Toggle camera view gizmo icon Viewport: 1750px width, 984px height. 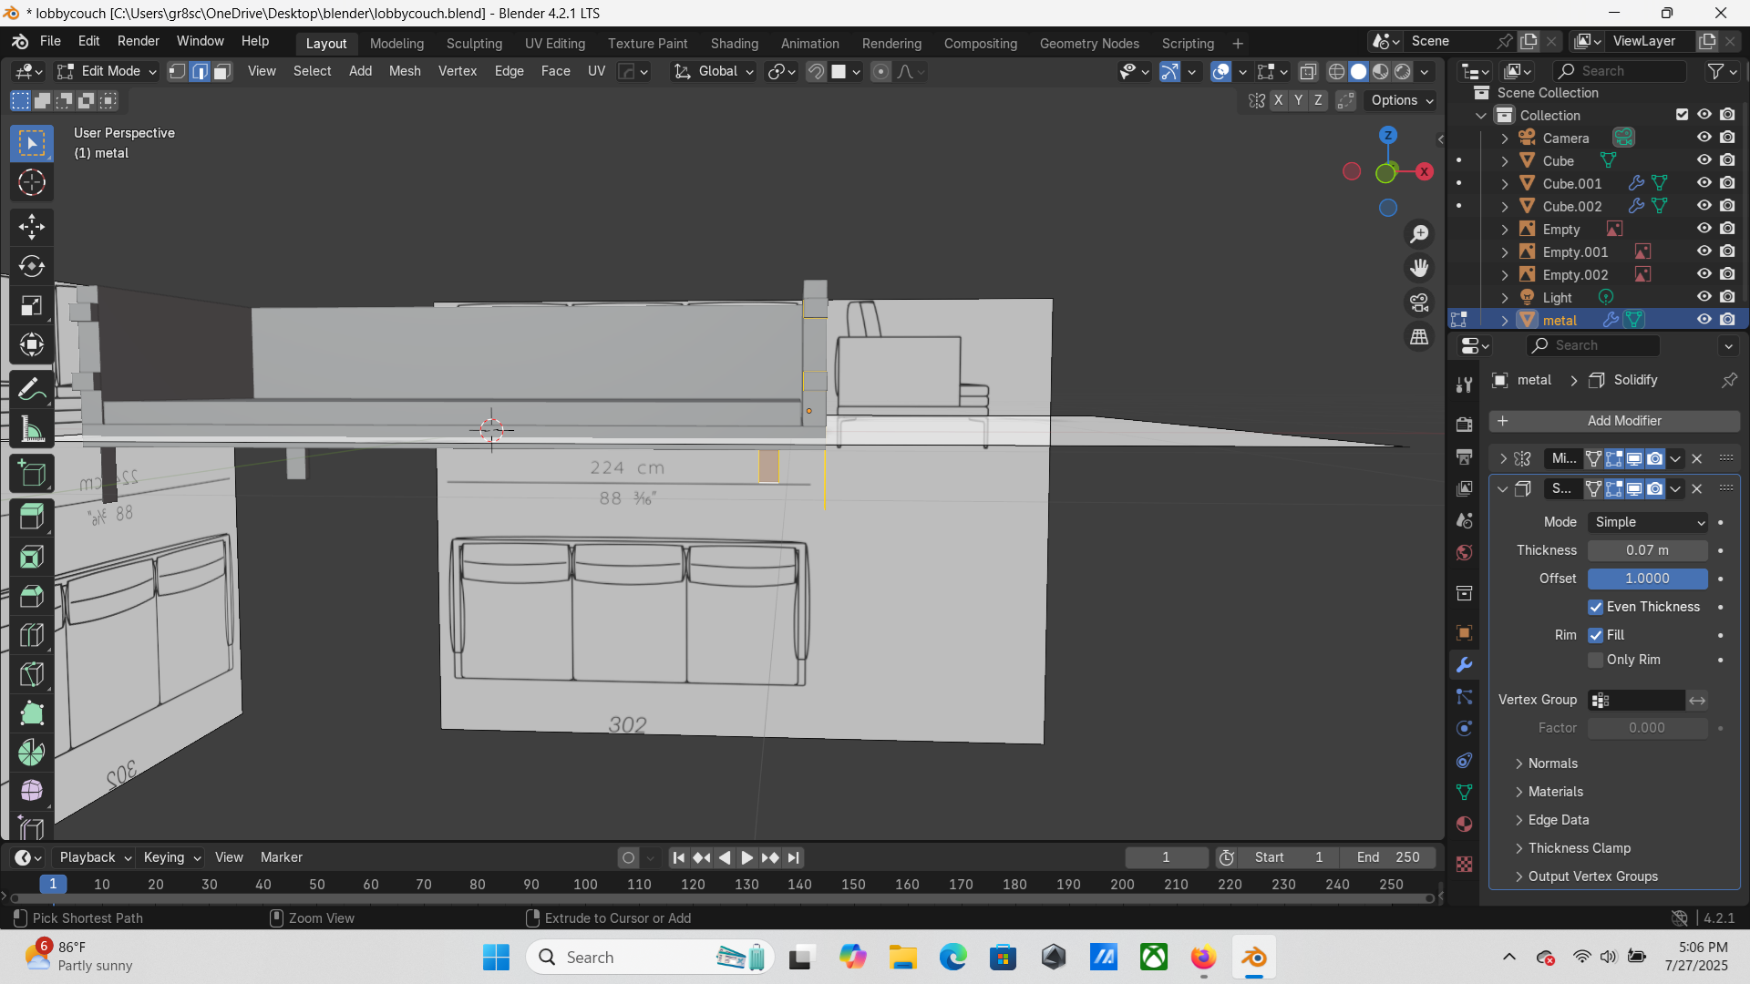(x=1419, y=302)
